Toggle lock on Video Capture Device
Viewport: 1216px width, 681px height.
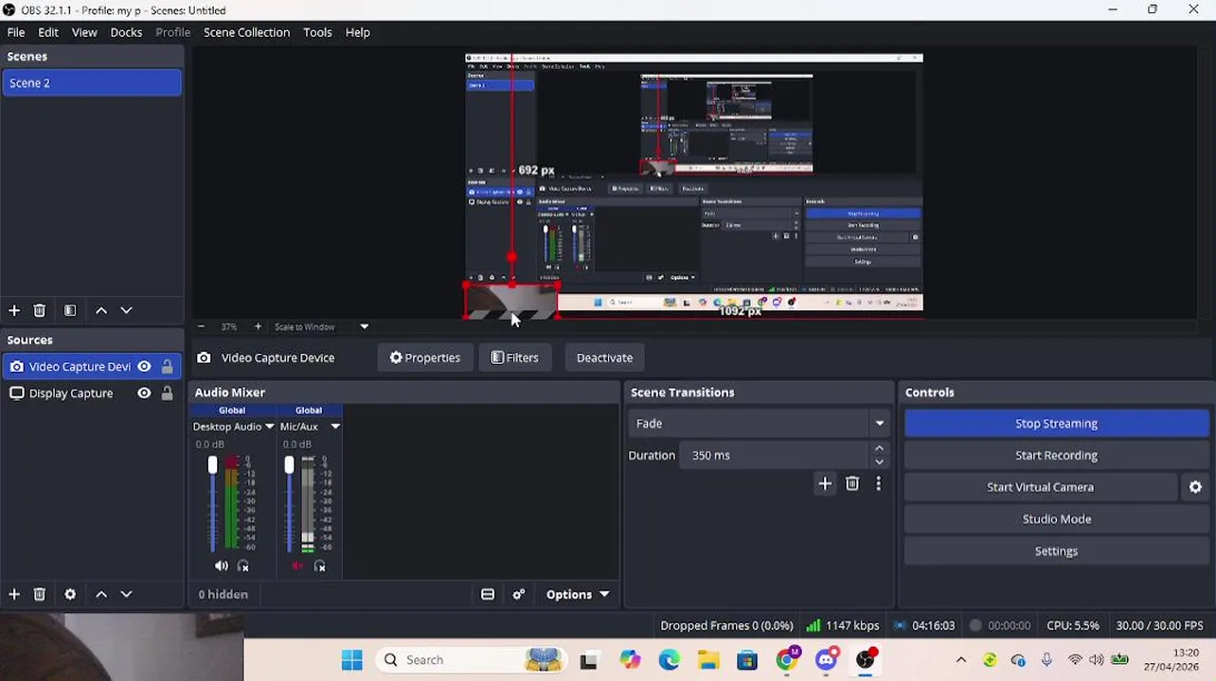click(x=167, y=367)
